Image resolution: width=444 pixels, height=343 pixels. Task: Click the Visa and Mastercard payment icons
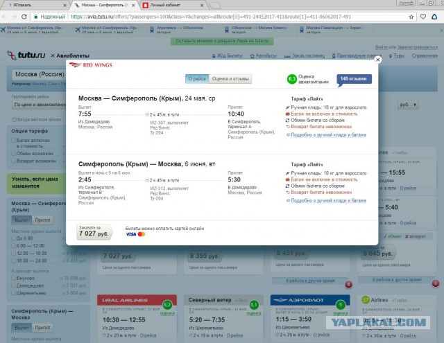click(135, 234)
